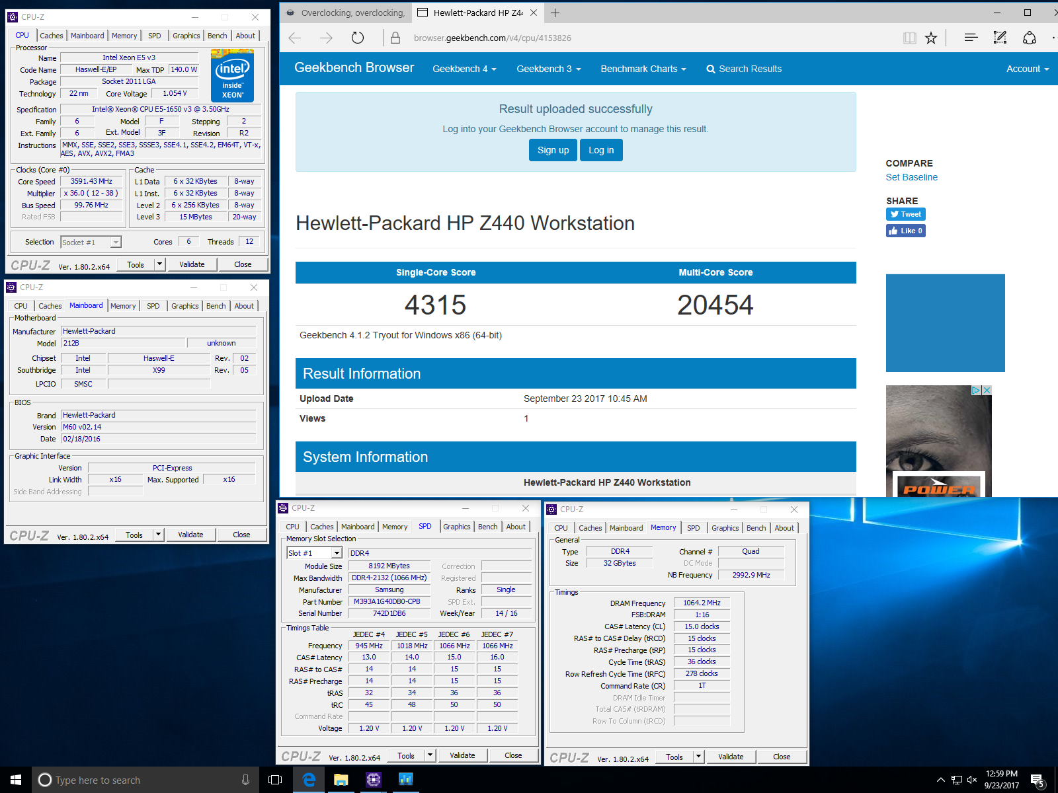Click the CPU-Z taskbar icon
This screenshot has width=1058, height=793.
[373, 780]
